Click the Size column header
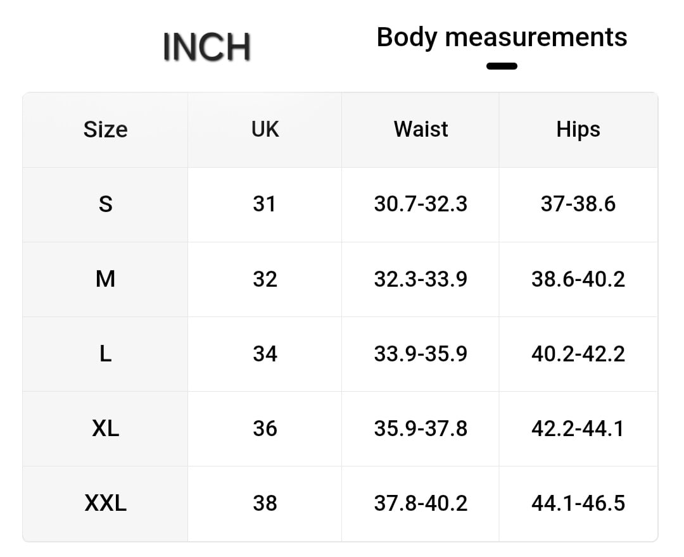Screen dimensions: 684x557 click(x=105, y=130)
